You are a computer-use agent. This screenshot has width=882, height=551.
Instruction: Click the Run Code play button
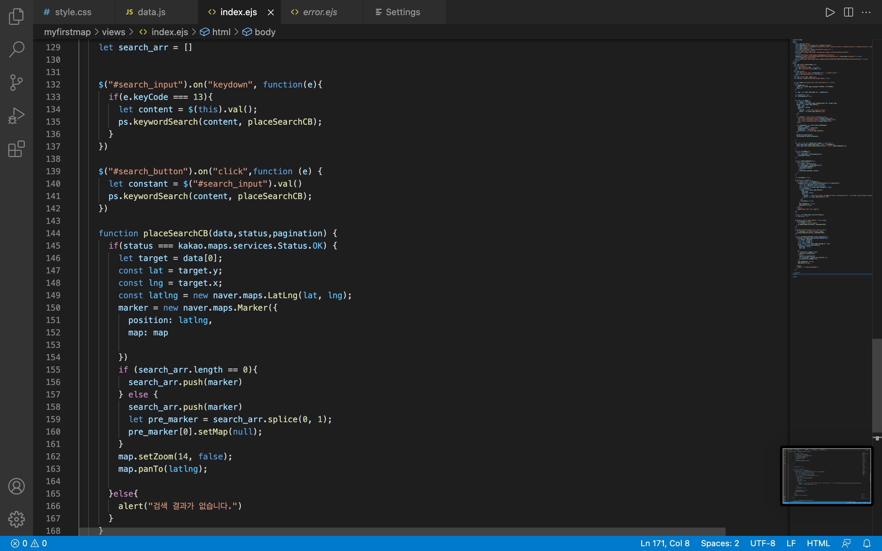[830, 12]
